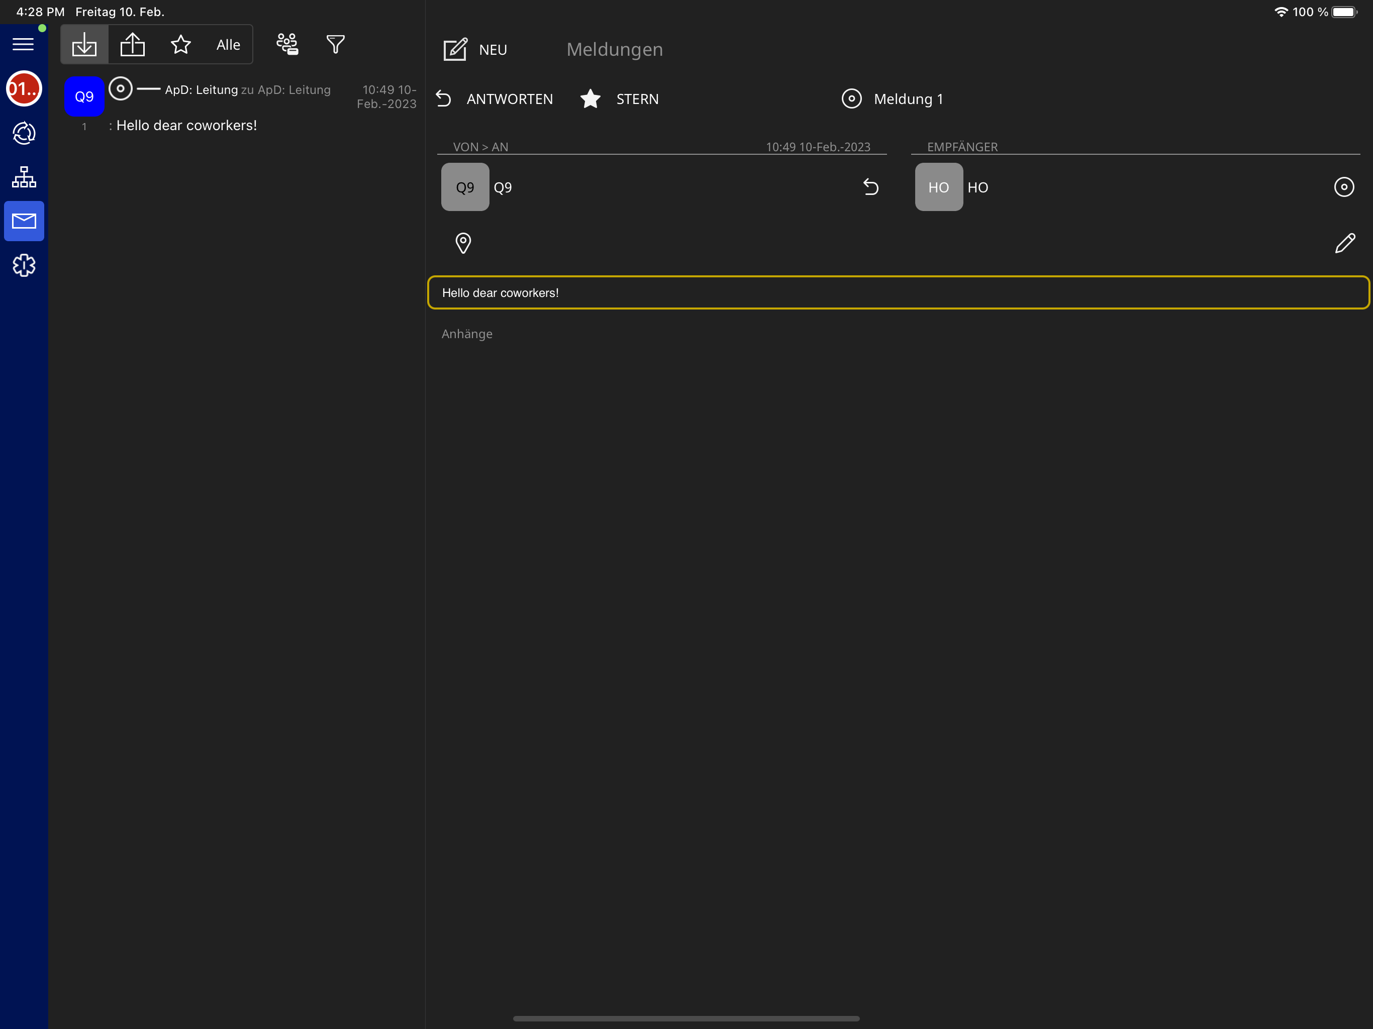Open the red 01.. incident badge
The height and width of the screenshot is (1029, 1373).
pyautogui.click(x=24, y=89)
